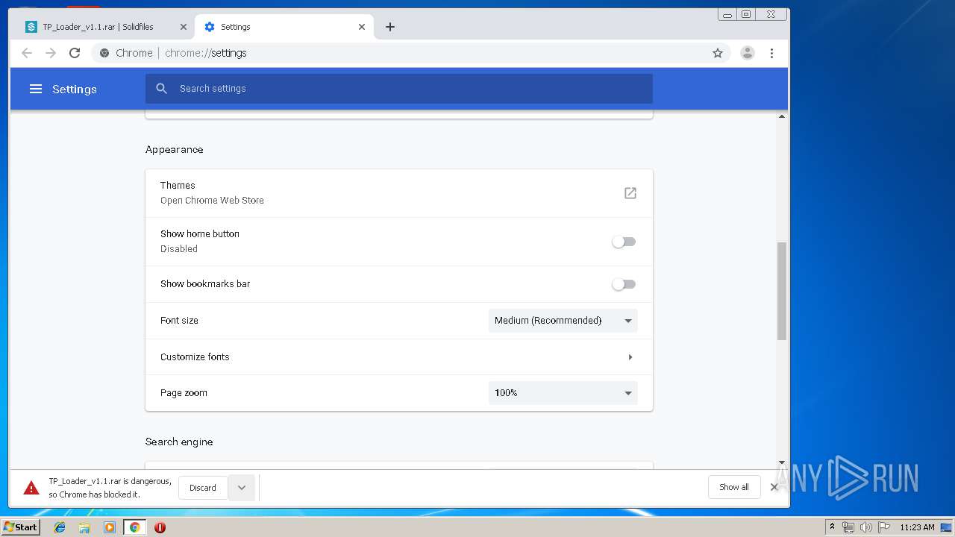955x537 pixels.
Task: Switch to the TP_Loader Solidfiles tab
Action: pos(106,27)
